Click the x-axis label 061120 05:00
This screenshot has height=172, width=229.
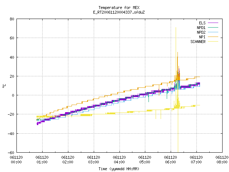pyautogui.click(x=145, y=160)
